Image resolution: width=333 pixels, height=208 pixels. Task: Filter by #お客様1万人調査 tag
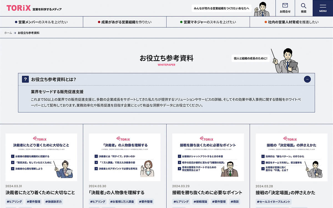point(122,202)
